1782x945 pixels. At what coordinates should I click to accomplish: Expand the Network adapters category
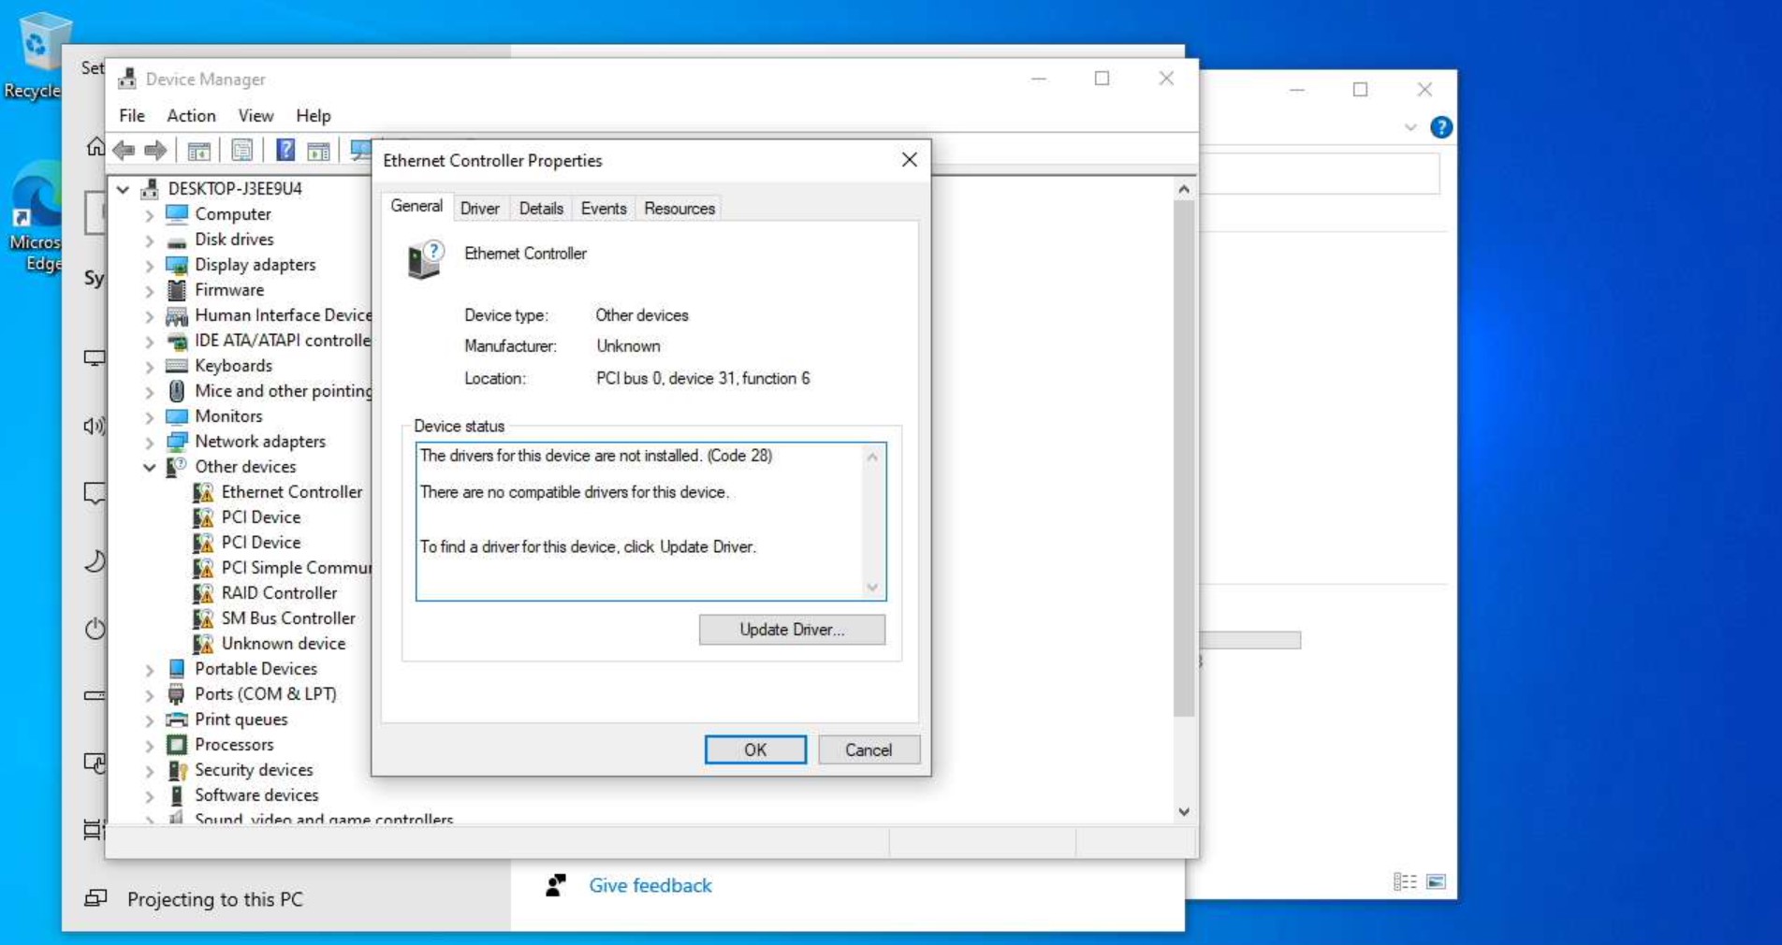pyautogui.click(x=151, y=442)
